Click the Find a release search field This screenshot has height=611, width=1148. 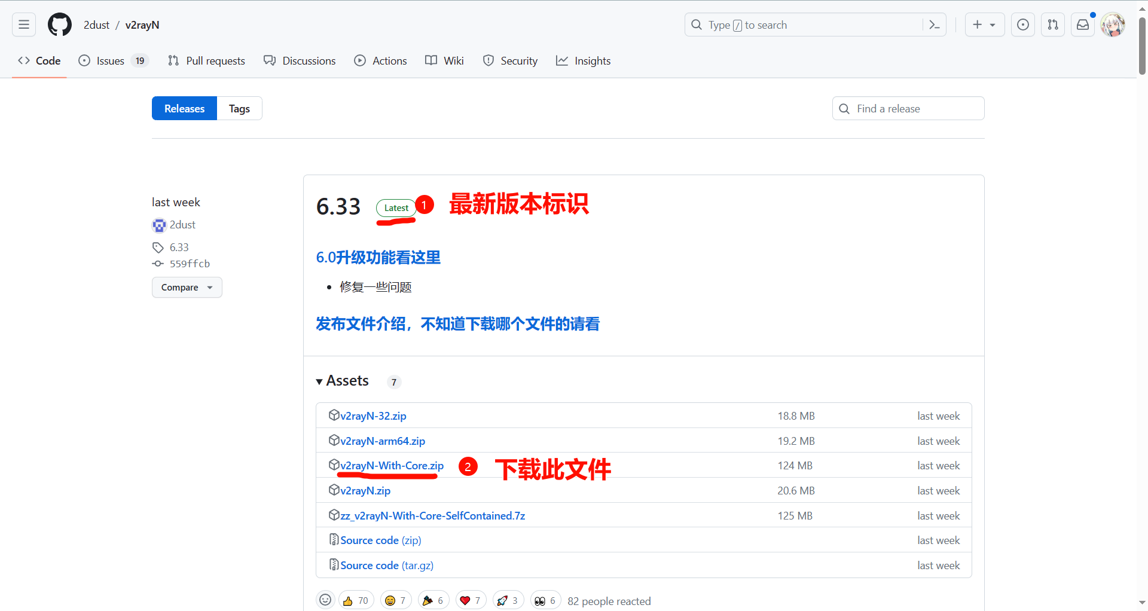908,108
